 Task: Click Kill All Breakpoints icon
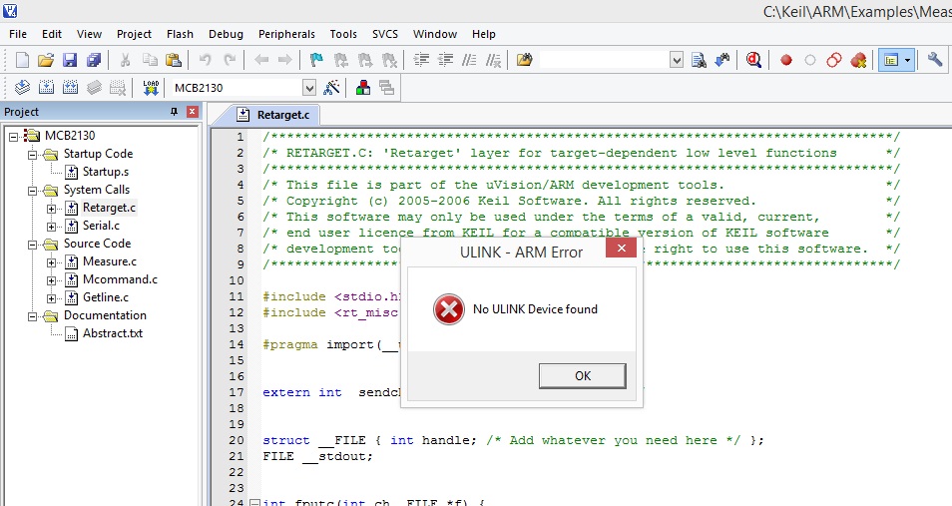pyautogui.click(x=858, y=60)
